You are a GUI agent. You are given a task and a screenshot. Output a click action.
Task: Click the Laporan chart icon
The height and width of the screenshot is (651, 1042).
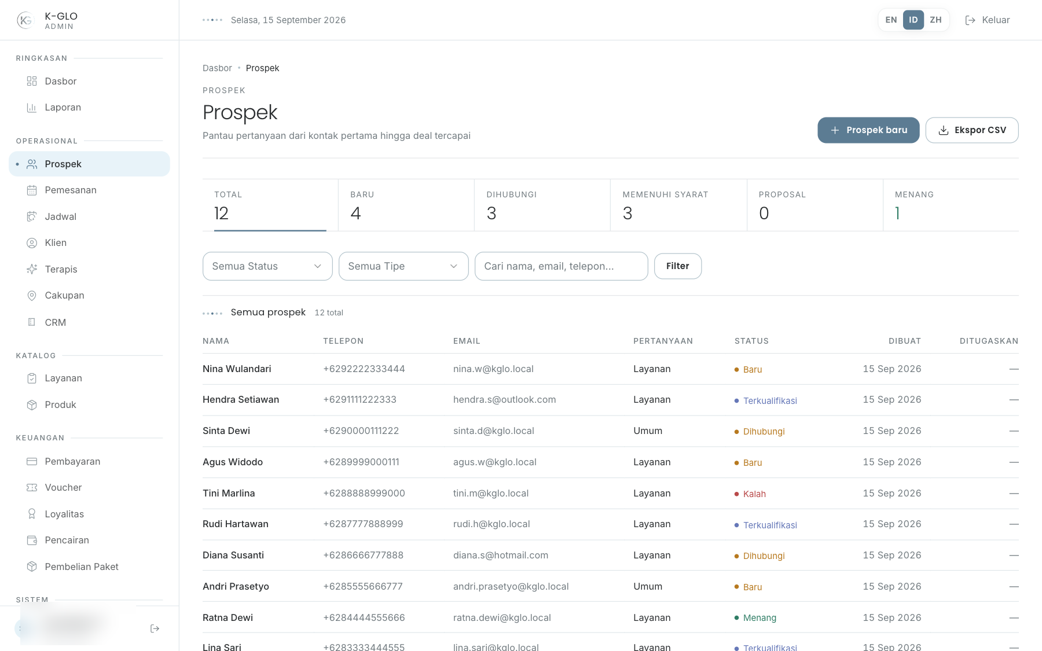pos(32,108)
